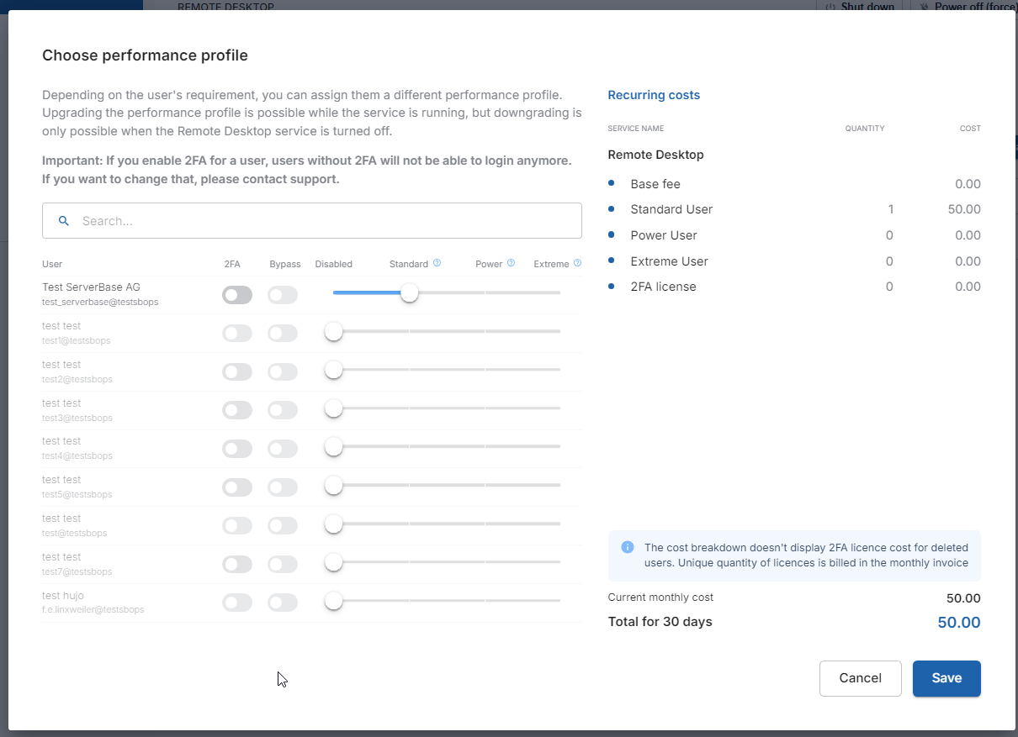The width and height of the screenshot is (1018, 737).
Task: Click the user Search input field
Action: point(328,221)
